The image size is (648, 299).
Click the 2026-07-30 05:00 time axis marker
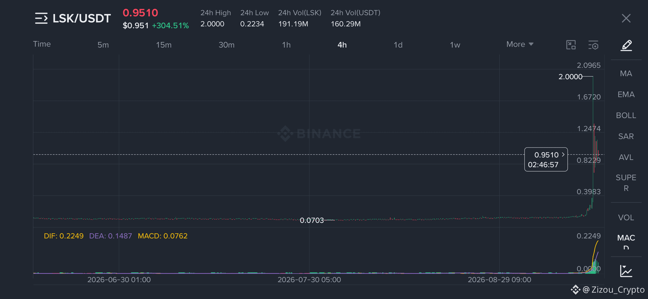click(309, 279)
